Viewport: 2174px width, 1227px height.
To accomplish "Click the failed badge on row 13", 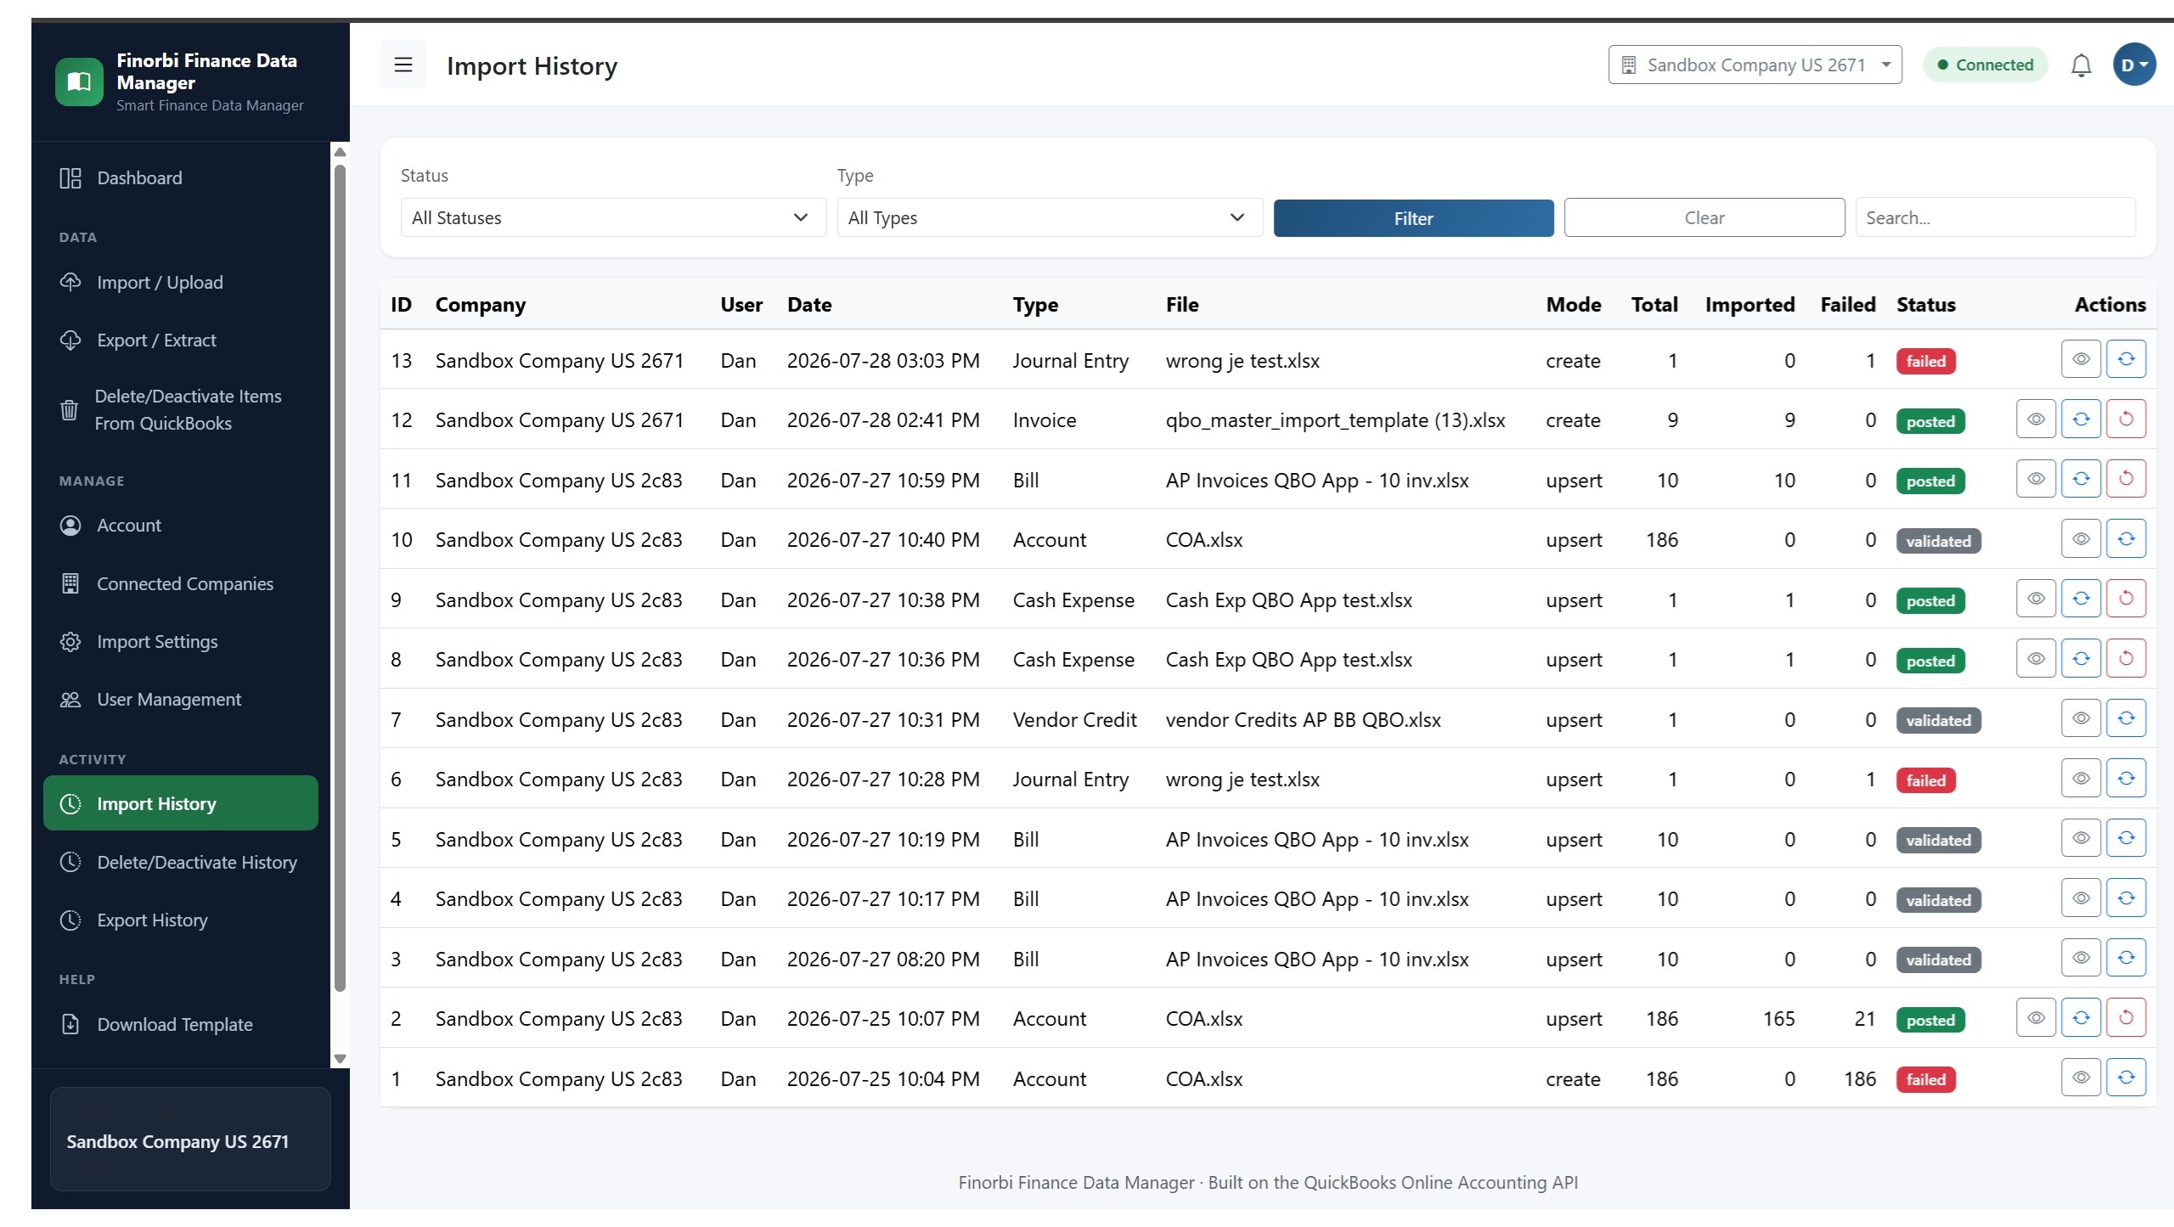I will (1925, 361).
